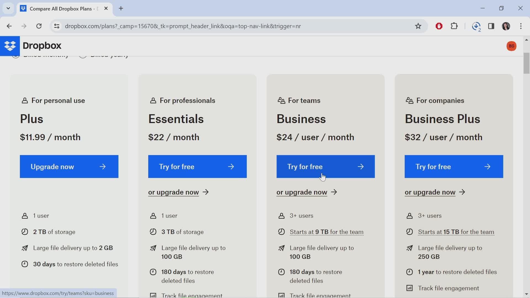The image size is (530, 298).
Task: Open Starts at 15 TB for the team
Action: point(456,232)
